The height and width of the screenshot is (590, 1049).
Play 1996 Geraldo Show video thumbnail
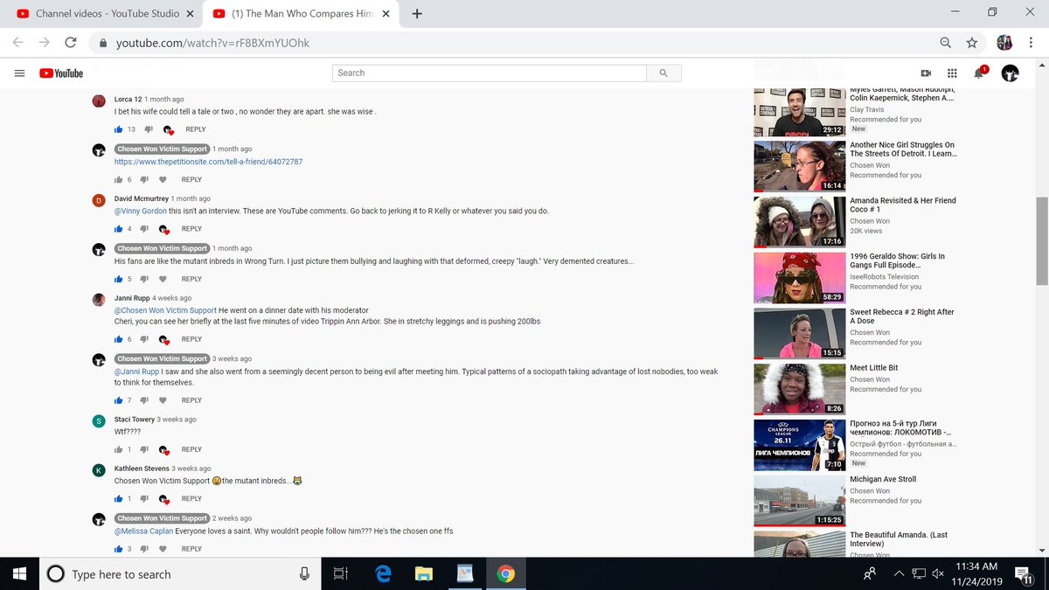[800, 278]
